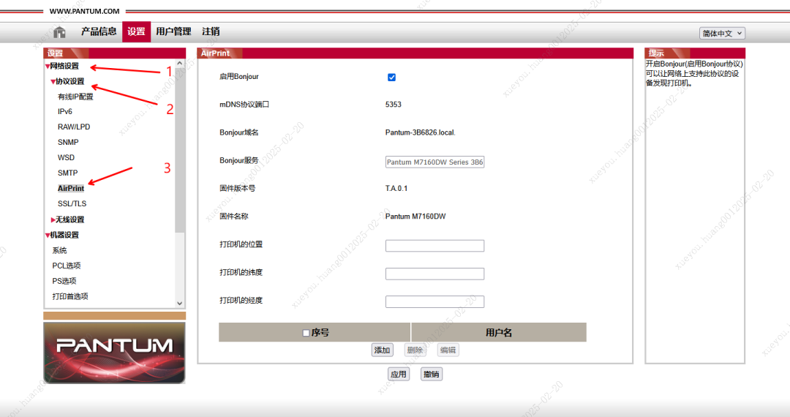Open SMTP settings

[x=67, y=173]
